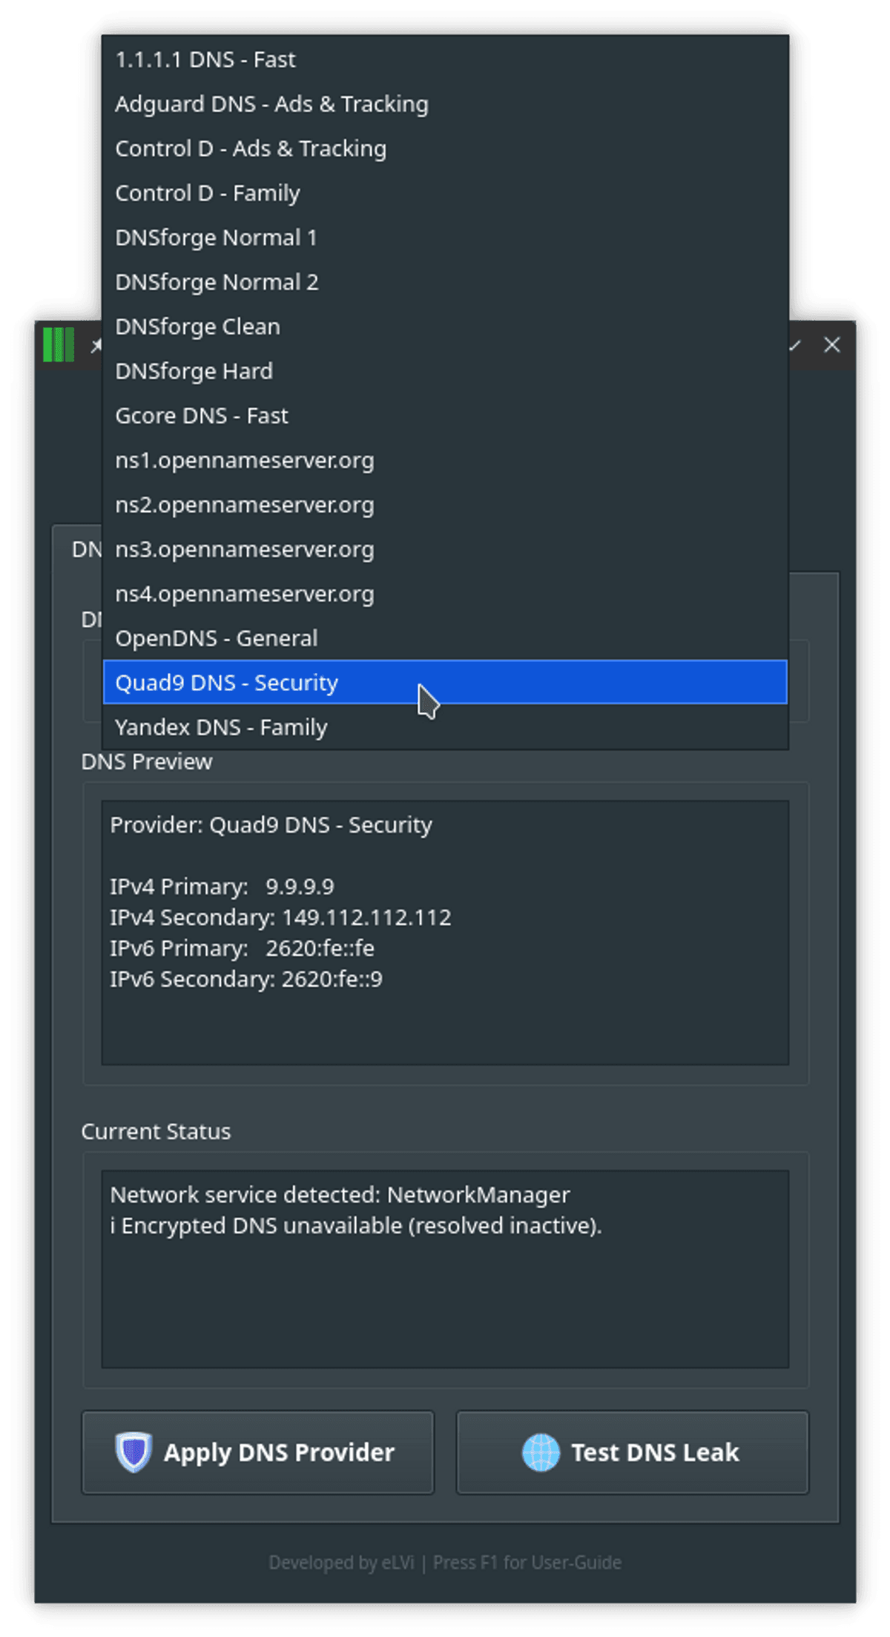Click the shield icon on Apply button
Viewport: 890px width, 1637px height.
[x=133, y=1451]
